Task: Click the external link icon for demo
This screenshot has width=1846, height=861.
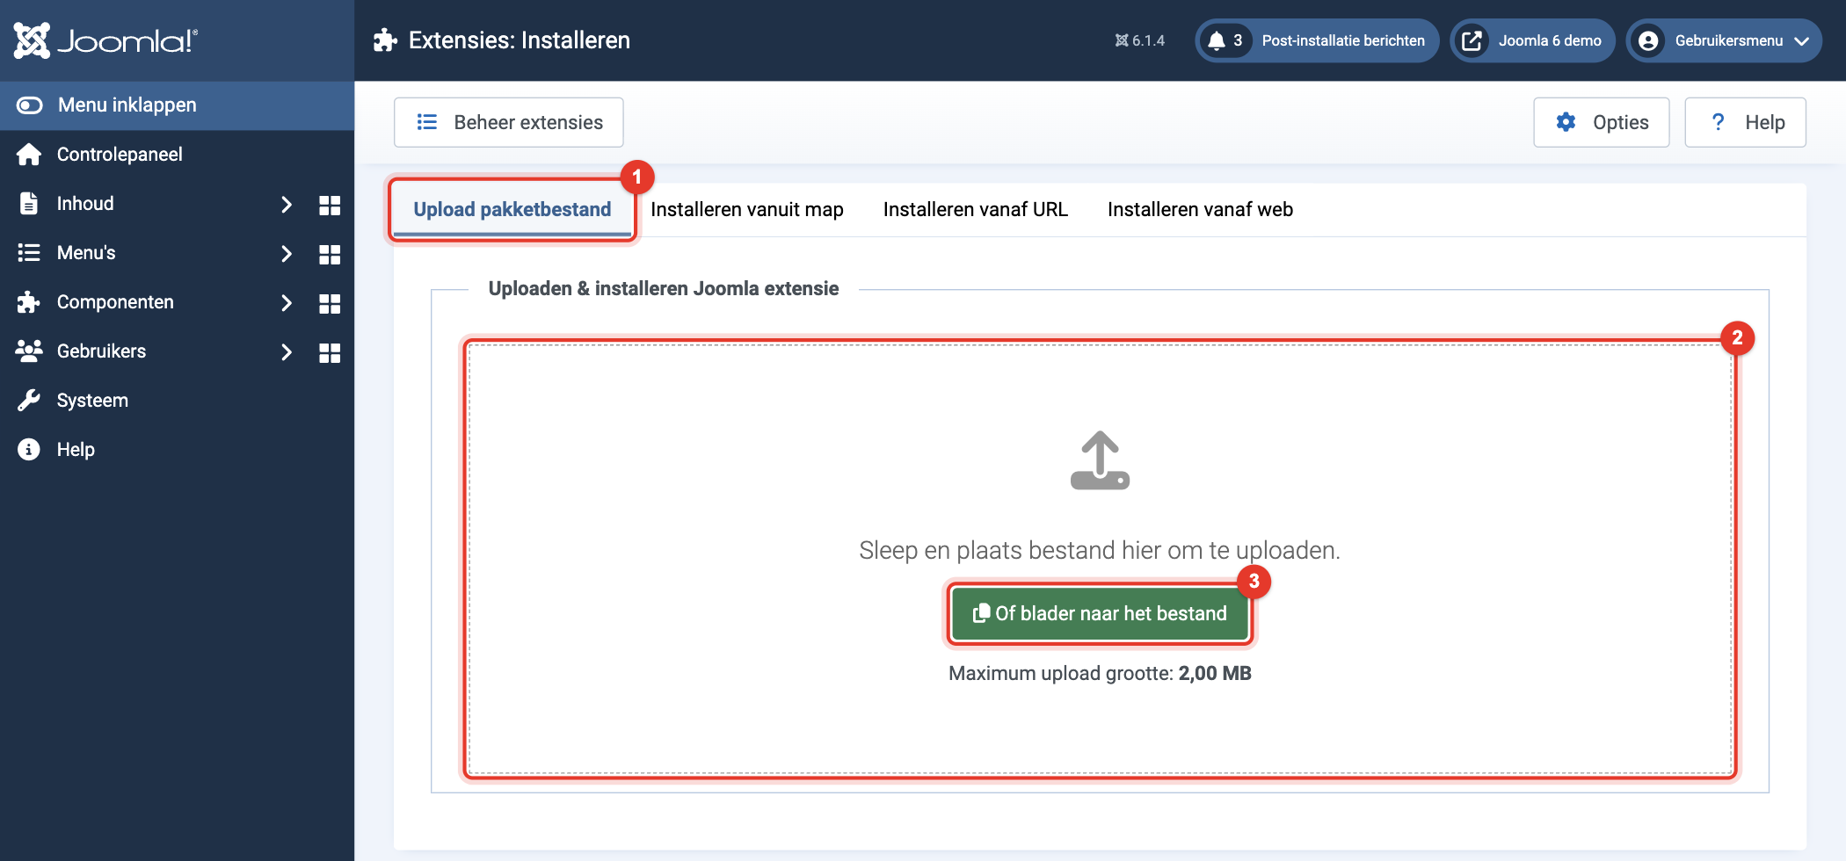Action: (1472, 40)
